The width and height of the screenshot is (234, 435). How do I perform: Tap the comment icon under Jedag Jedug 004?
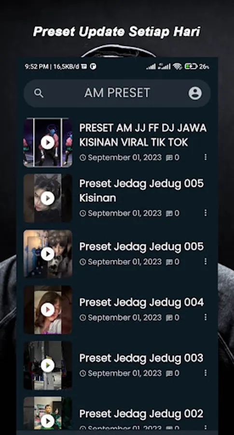coord(169,318)
